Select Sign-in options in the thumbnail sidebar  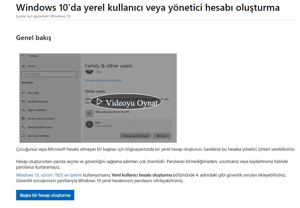(37, 110)
